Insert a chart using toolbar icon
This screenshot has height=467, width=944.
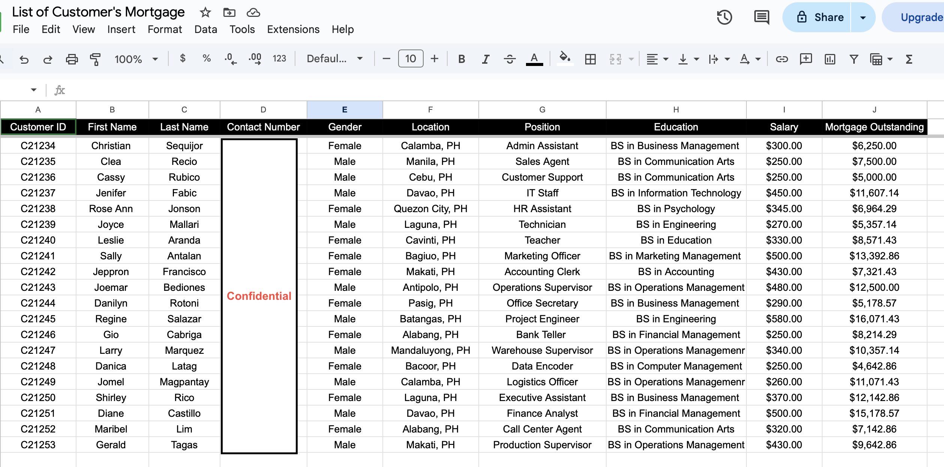tap(830, 59)
